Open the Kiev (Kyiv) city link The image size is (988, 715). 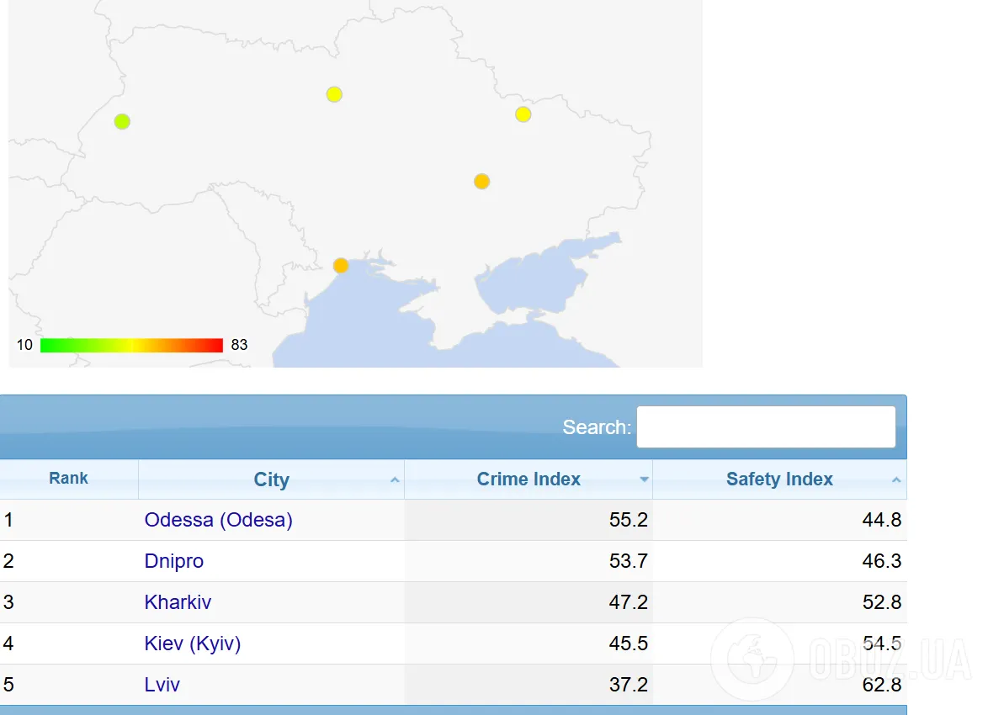coord(192,643)
